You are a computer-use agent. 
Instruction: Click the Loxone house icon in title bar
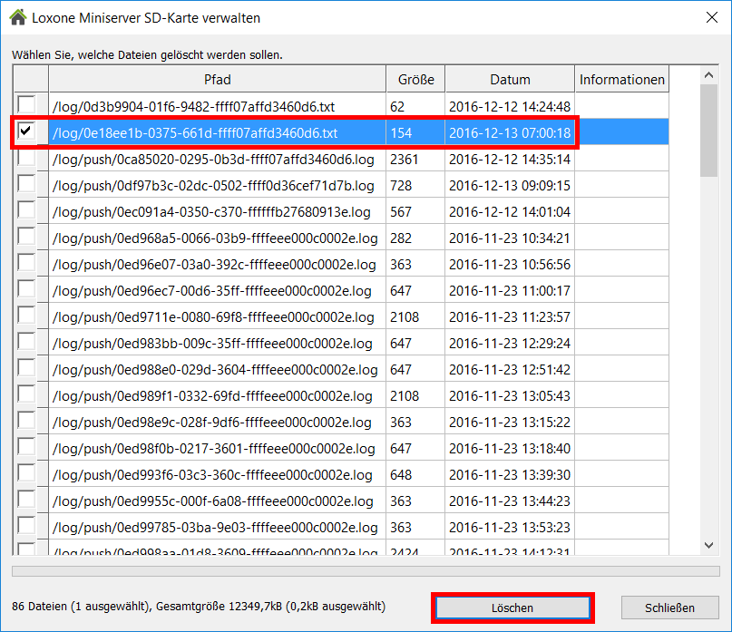pyautogui.click(x=16, y=16)
